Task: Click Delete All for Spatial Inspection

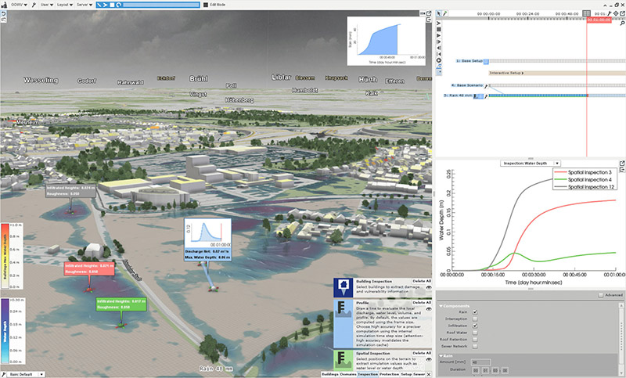Action: 422,353
